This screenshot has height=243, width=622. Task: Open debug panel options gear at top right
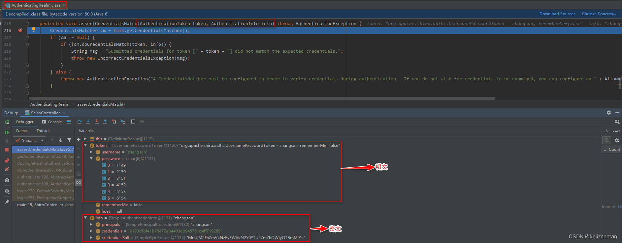(609, 113)
